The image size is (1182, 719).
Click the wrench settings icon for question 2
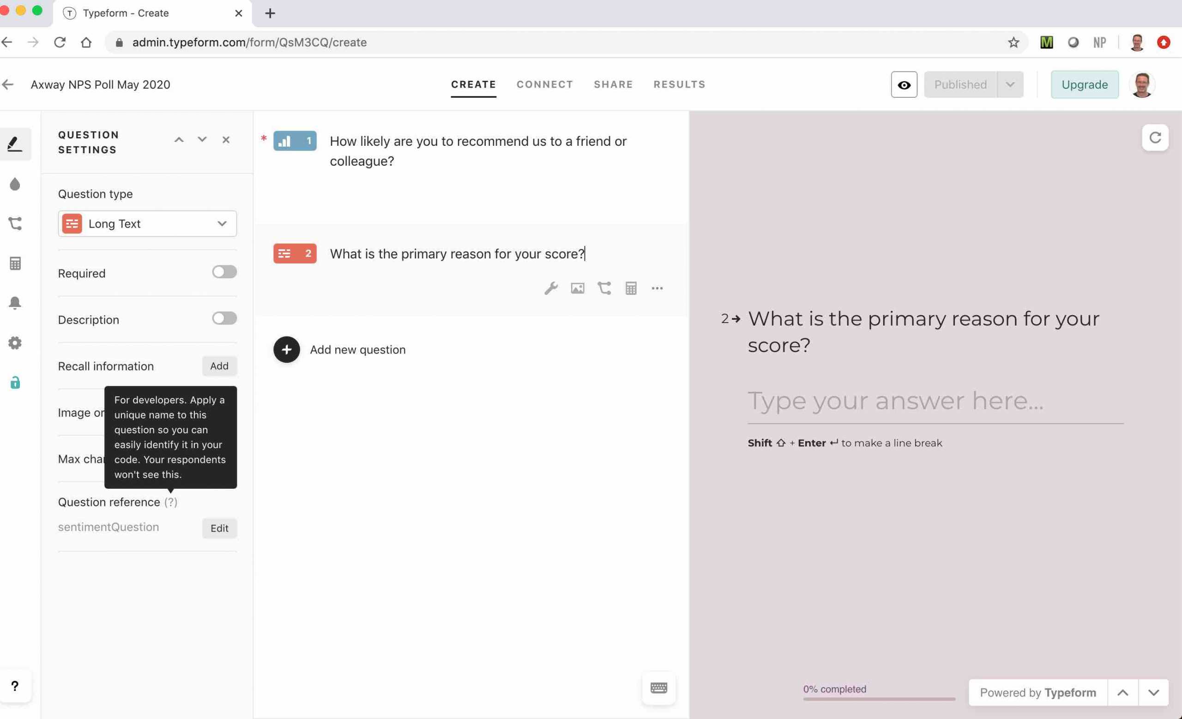pyautogui.click(x=551, y=288)
